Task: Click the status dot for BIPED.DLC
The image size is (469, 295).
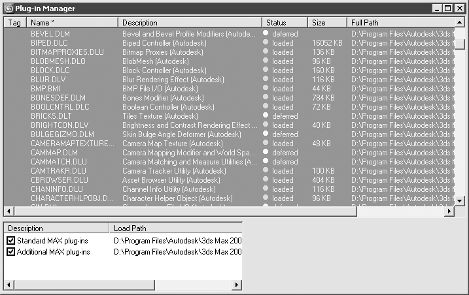Action: point(266,42)
